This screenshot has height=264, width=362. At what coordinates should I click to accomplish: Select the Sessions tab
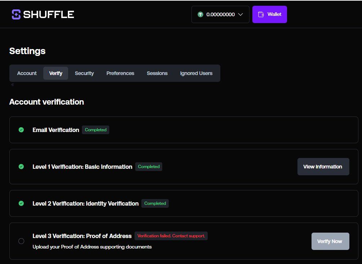pyautogui.click(x=157, y=73)
